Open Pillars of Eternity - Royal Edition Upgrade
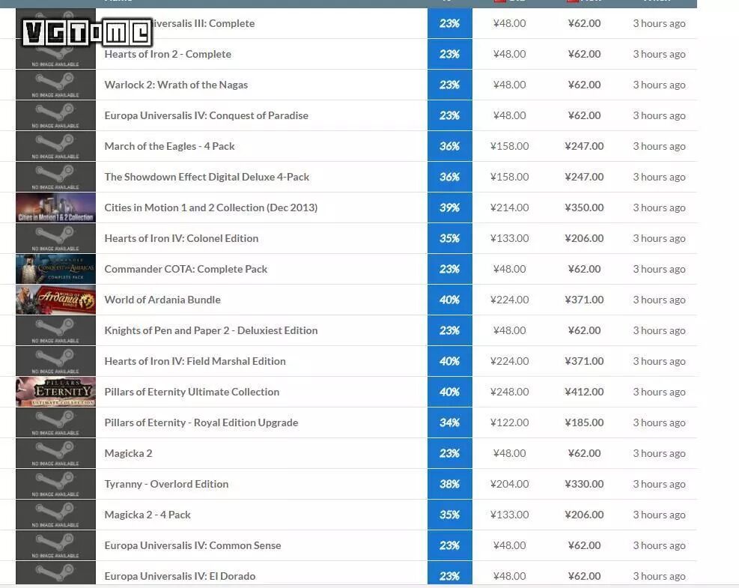The width and height of the screenshot is (739, 588). [x=201, y=422]
